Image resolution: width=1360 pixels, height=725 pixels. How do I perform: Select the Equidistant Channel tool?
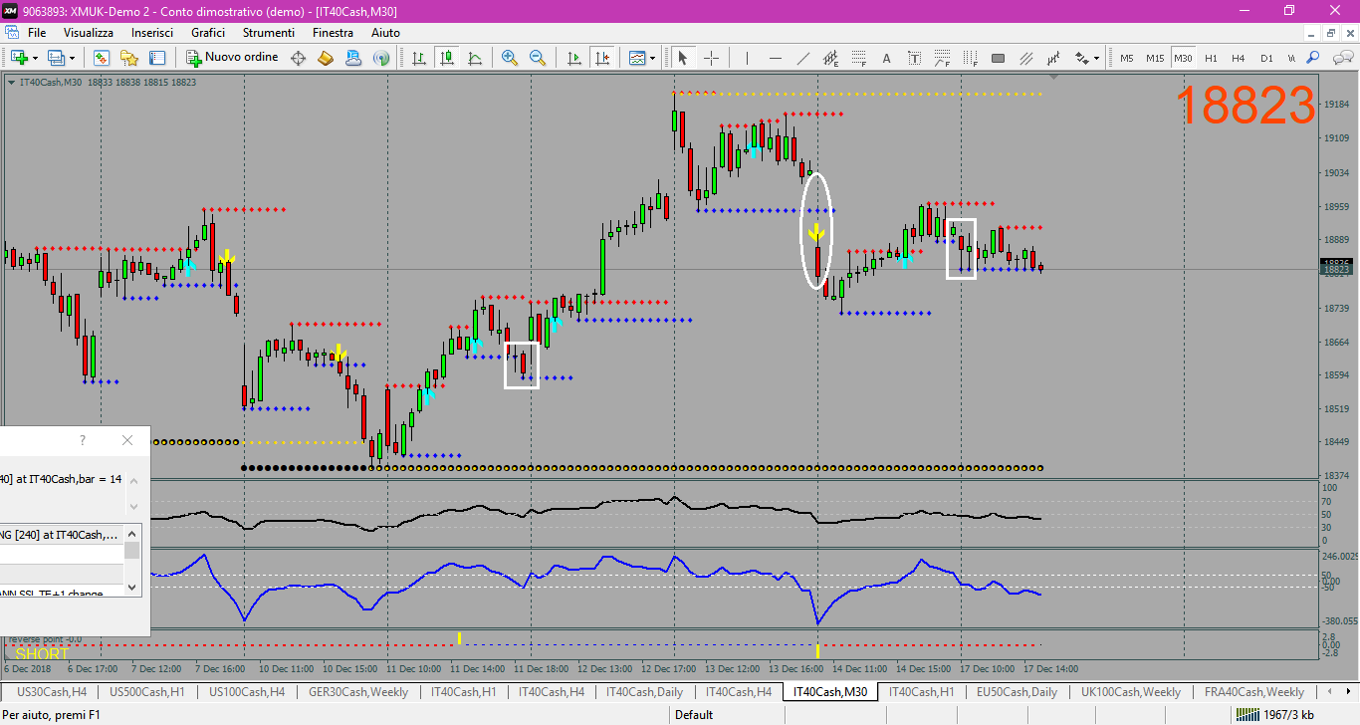[831, 58]
